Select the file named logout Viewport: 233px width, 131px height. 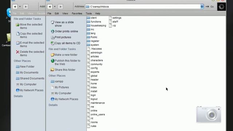[94, 99]
